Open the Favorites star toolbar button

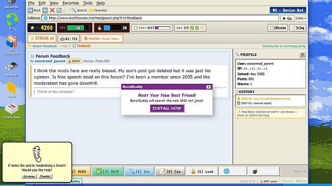[x=98, y=10]
